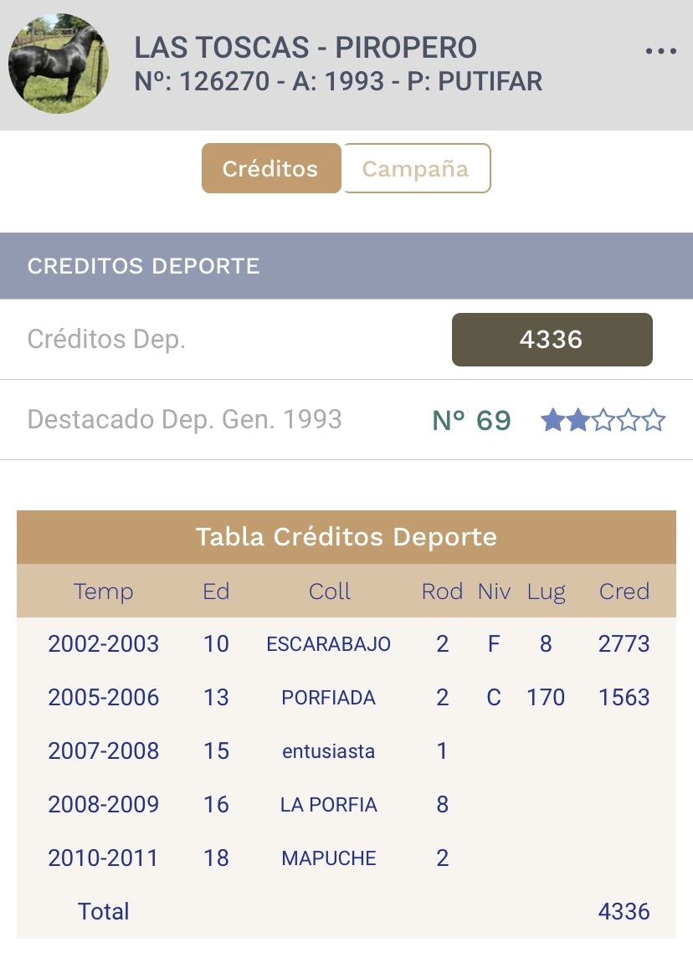Click the star rating icons

(x=603, y=420)
